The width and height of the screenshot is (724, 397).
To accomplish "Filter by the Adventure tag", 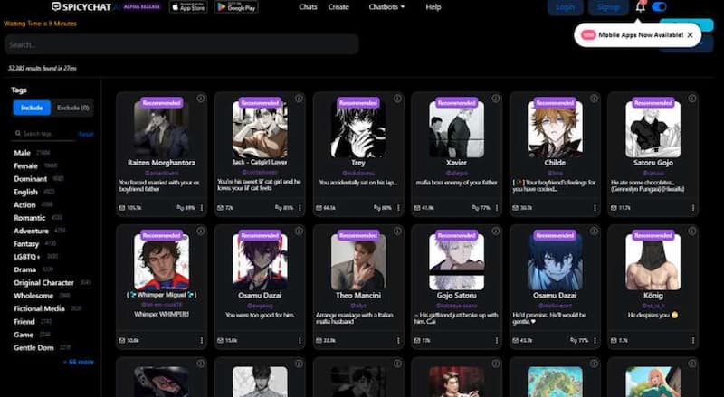I will click(31, 231).
